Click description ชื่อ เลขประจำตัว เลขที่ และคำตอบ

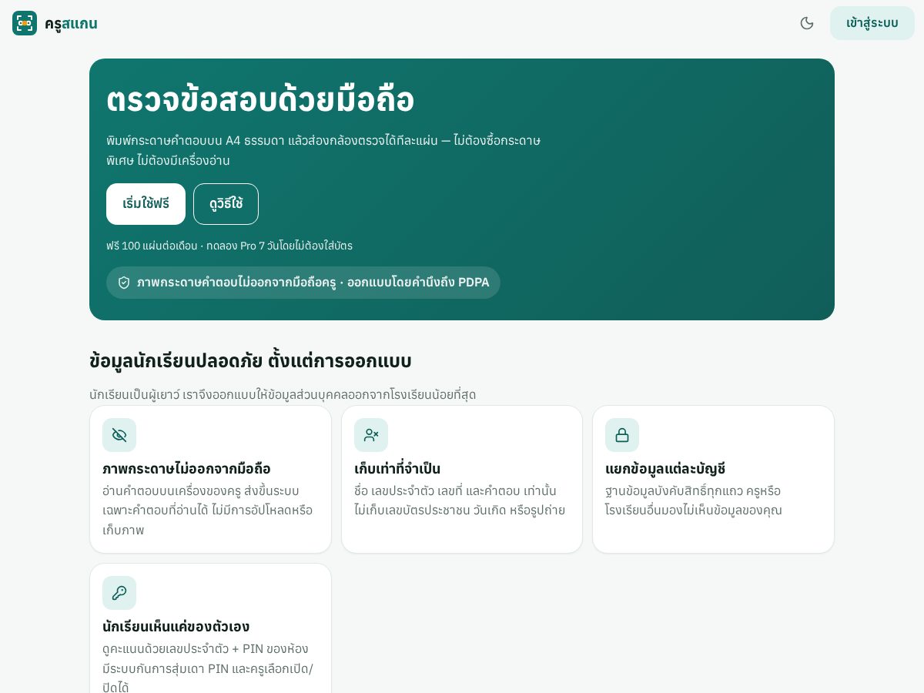pos(460,500)
